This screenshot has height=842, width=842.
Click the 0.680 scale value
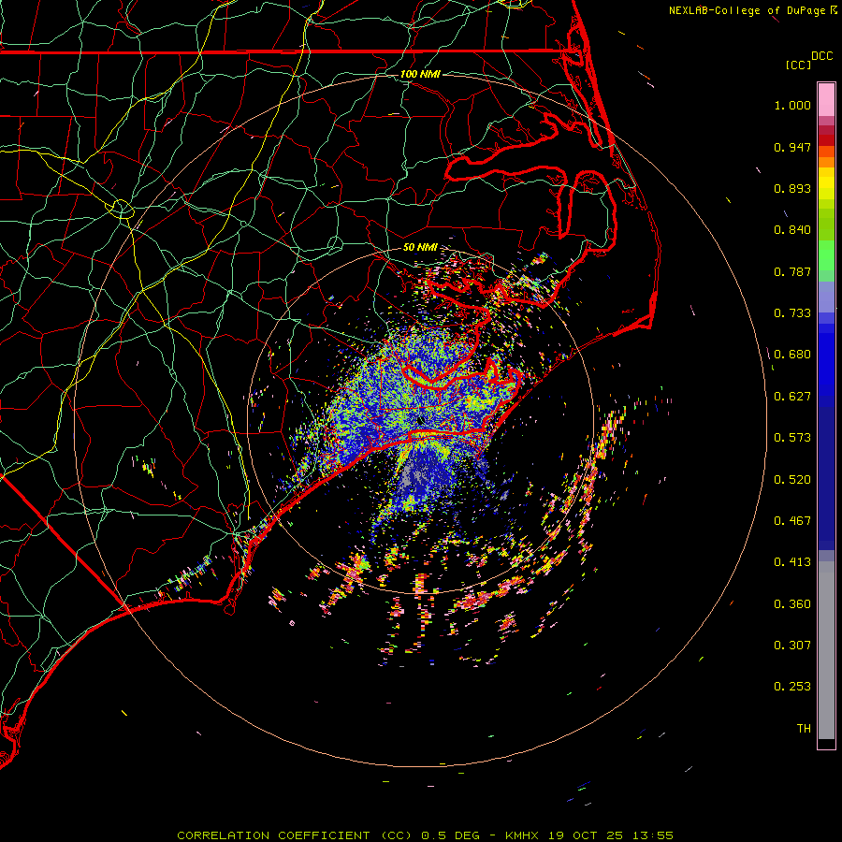792,355
